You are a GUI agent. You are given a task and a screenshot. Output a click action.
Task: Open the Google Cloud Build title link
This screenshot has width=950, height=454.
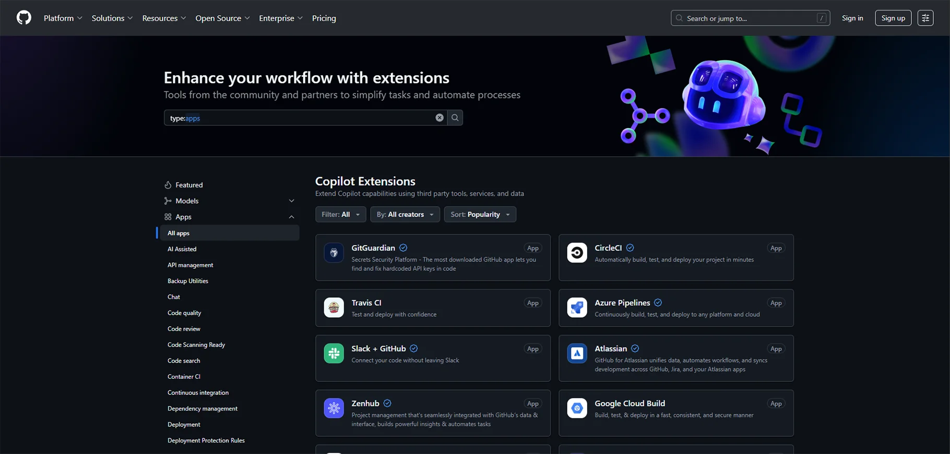click(x=630, y=403)
